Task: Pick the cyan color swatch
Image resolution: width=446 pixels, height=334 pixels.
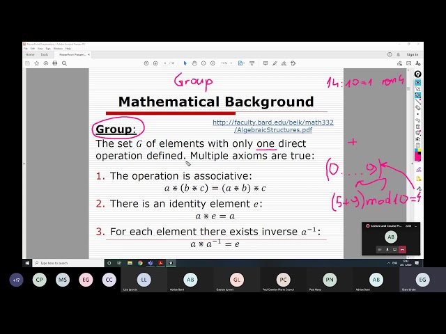Action: pos(416,150)
